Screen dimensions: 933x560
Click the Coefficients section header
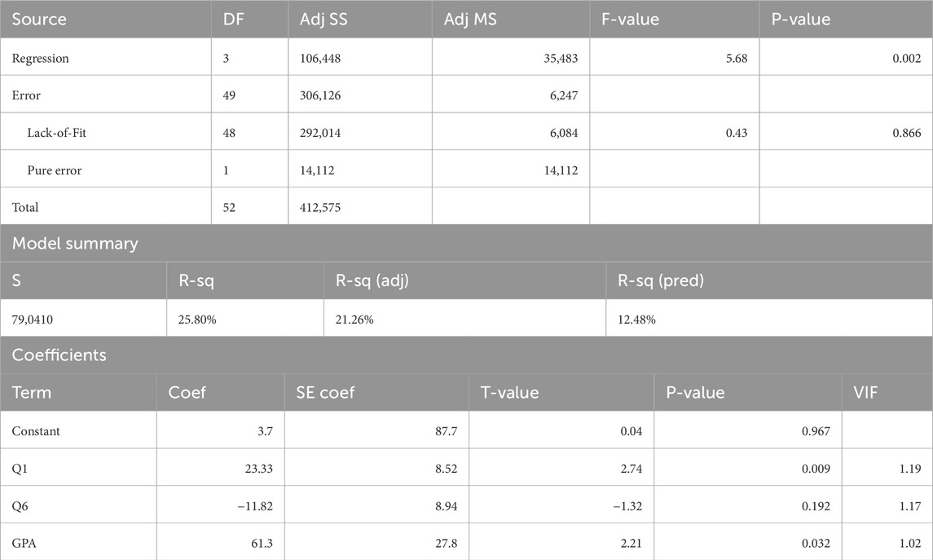pyautogui.click(x=58, y=356)
